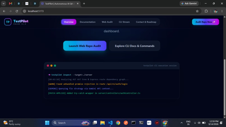Open the first Chrome taskbar icon
Screen dimensions: 226x127
click(118, 123)
